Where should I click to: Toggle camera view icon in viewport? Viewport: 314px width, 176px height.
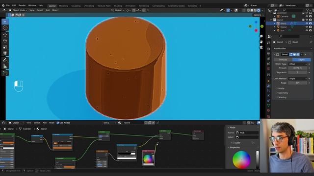(261, 47)
